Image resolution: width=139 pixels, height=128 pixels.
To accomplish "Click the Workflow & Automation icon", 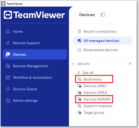I will (8, 77).
